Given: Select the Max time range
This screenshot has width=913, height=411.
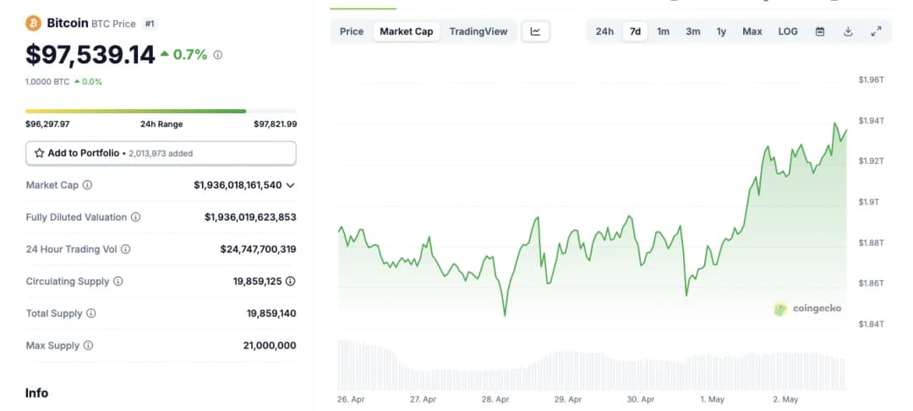Looking at the screenshot, I should [752, 31].
